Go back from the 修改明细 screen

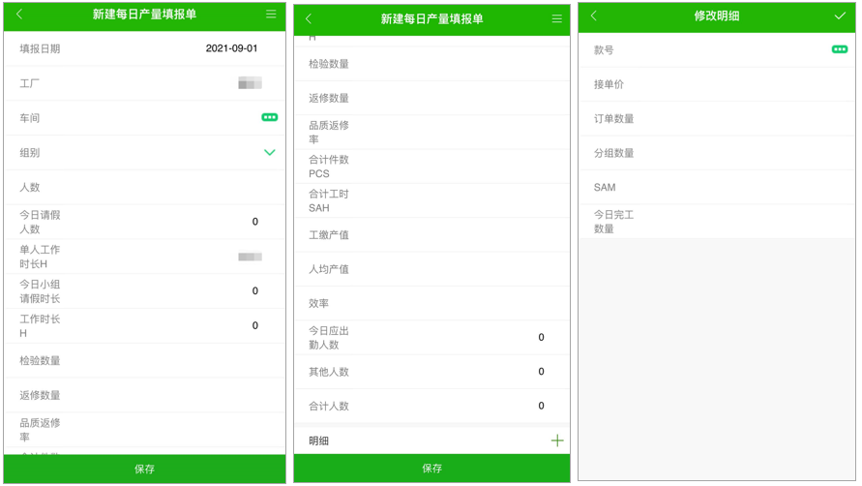click(x=594, y=15)
